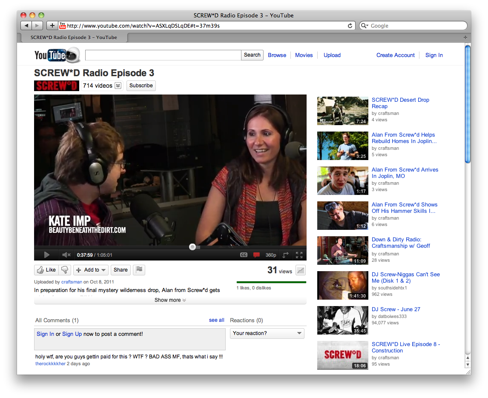Click the green zoom window button
Image resolution: width=488 pixels, height=398 pixels.
pyautogui.click(x=41, y=15)
